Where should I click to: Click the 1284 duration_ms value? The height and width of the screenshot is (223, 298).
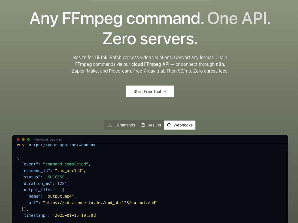click(x=62, y=183)
